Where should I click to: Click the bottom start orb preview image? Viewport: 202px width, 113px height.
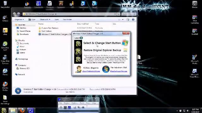(x=78, y=59)
